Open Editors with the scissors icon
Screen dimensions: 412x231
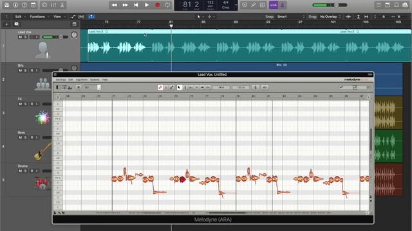click(62, 5)
